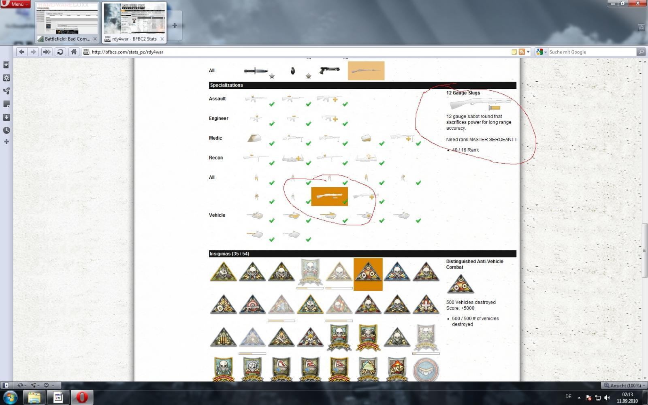Open the closed tabs trash in tab bar

[x=641, y=27]
